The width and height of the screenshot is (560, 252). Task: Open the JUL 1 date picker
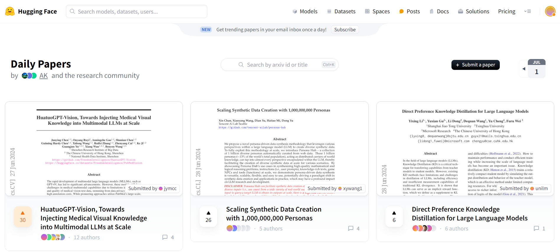click(x=536, y=68)
